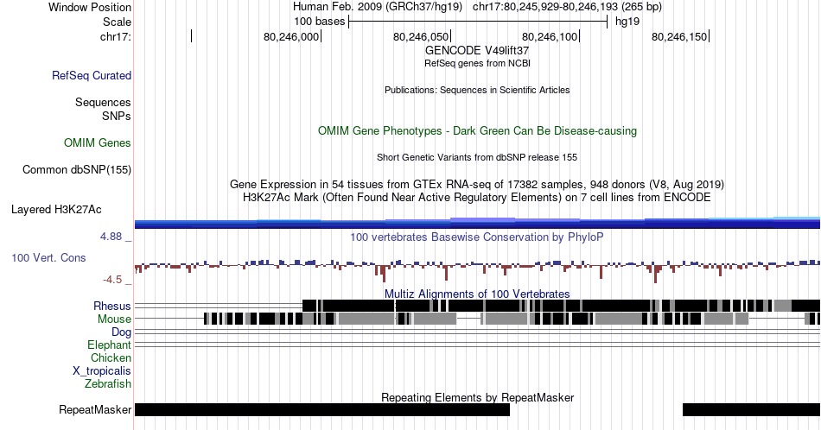Screen dimensions: 821x430
Task: Click the GTEx Gene Expression title
Action: pos(477,184)
